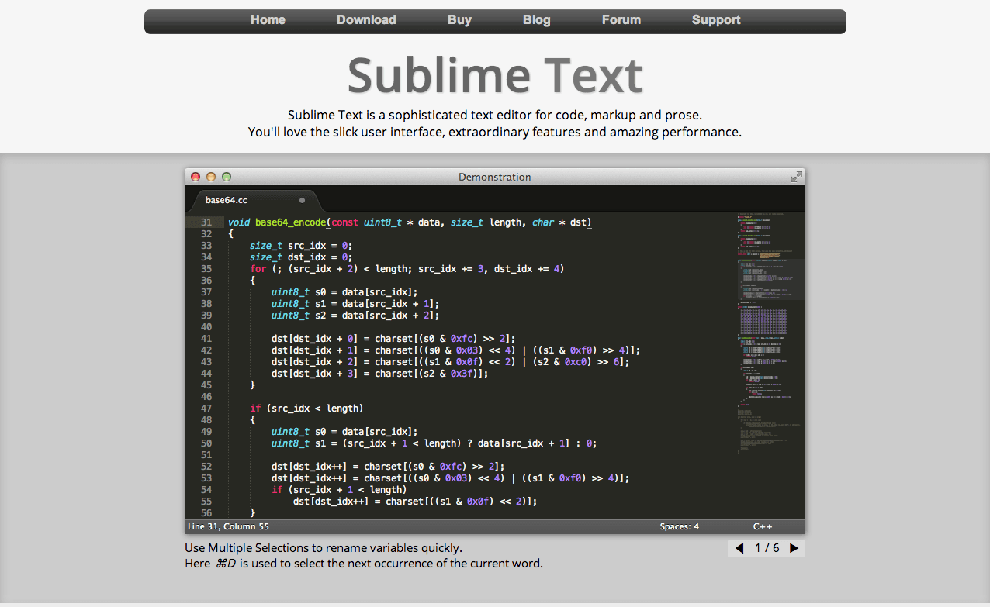This screenshot has width=990, height=607.
Task: Click the red close dot of Demonstration window
Action: tap(196, 177)
